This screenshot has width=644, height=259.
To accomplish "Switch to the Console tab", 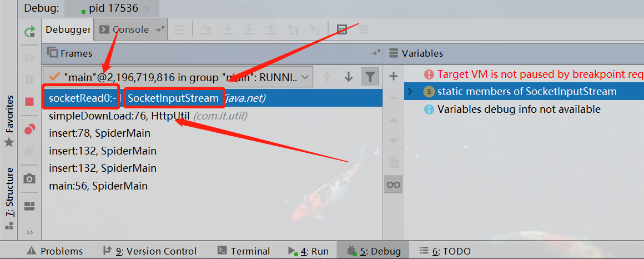I will (130, 29).
